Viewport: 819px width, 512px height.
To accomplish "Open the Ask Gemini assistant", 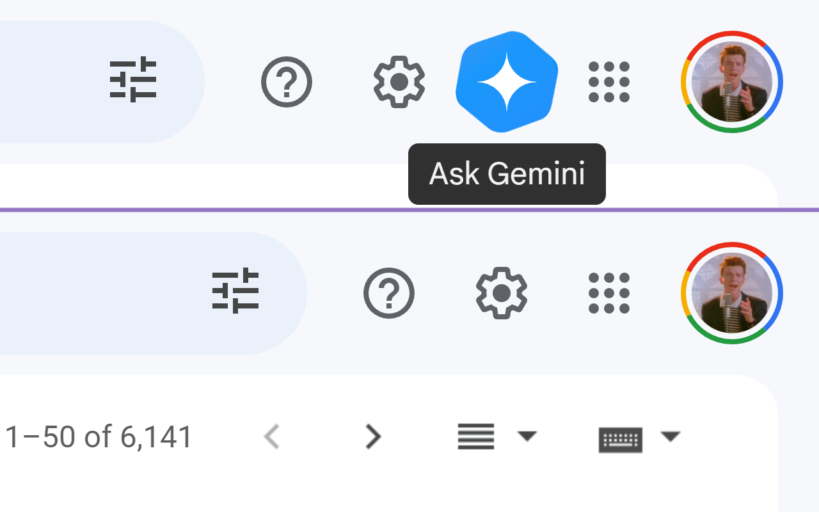I will pyautogui.click(x=506, y=81).
